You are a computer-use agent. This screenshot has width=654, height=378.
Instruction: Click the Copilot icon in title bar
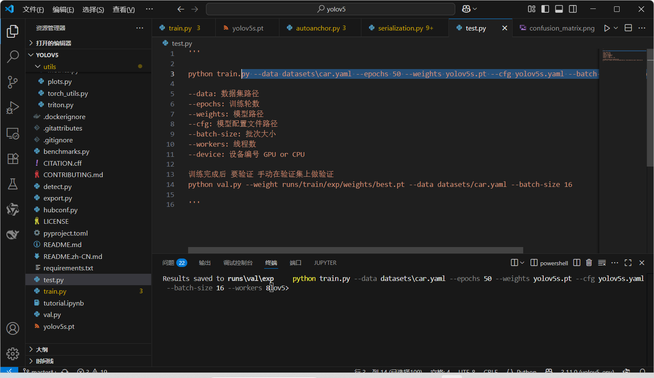(x=466, y=9)
